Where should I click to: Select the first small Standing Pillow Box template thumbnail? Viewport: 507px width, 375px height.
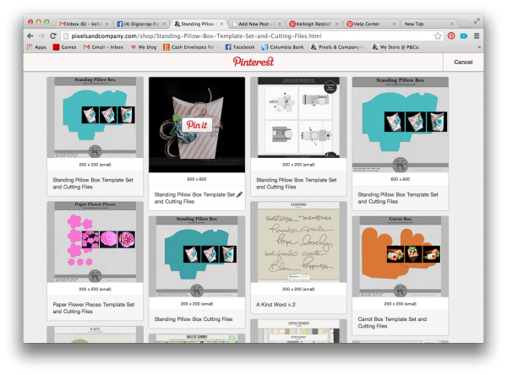[95, 117]
